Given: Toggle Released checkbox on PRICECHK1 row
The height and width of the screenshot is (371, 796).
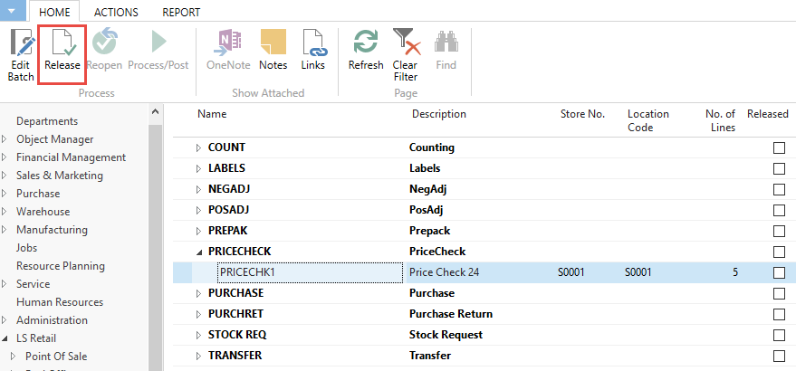Looking at the screenshot, I should (779, 272).
